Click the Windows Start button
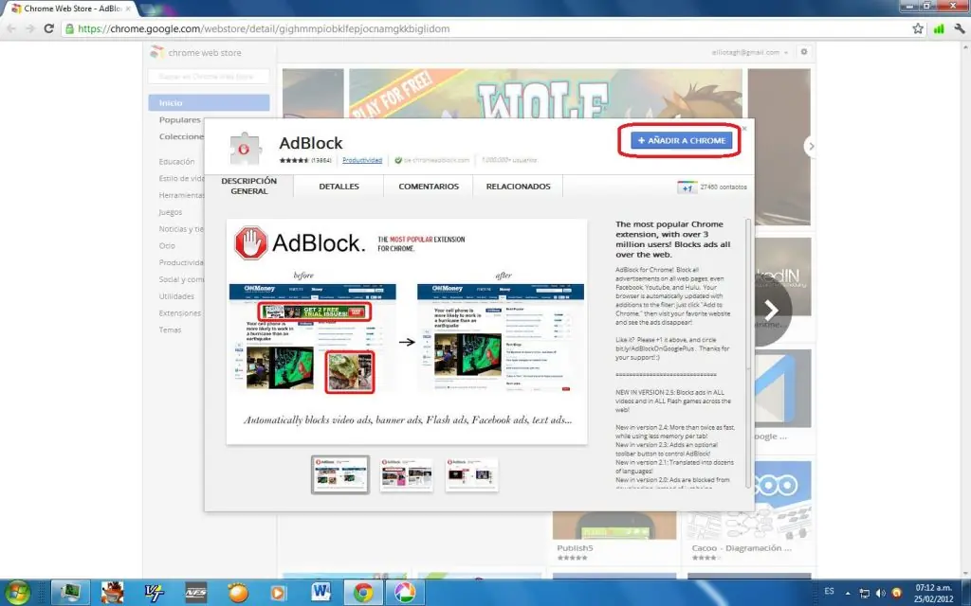 (x=17, y=593)
